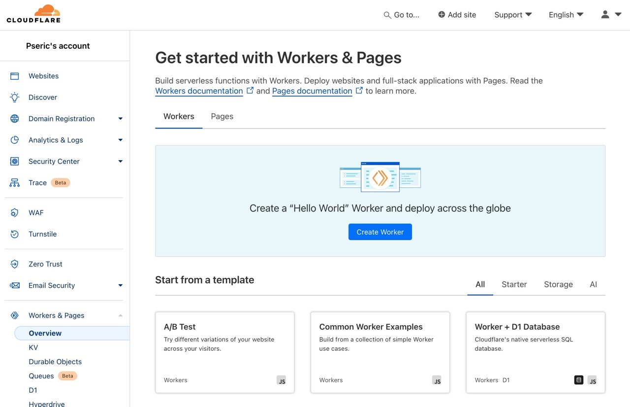Click the Hello World Worker illustration

coord(380,177)
